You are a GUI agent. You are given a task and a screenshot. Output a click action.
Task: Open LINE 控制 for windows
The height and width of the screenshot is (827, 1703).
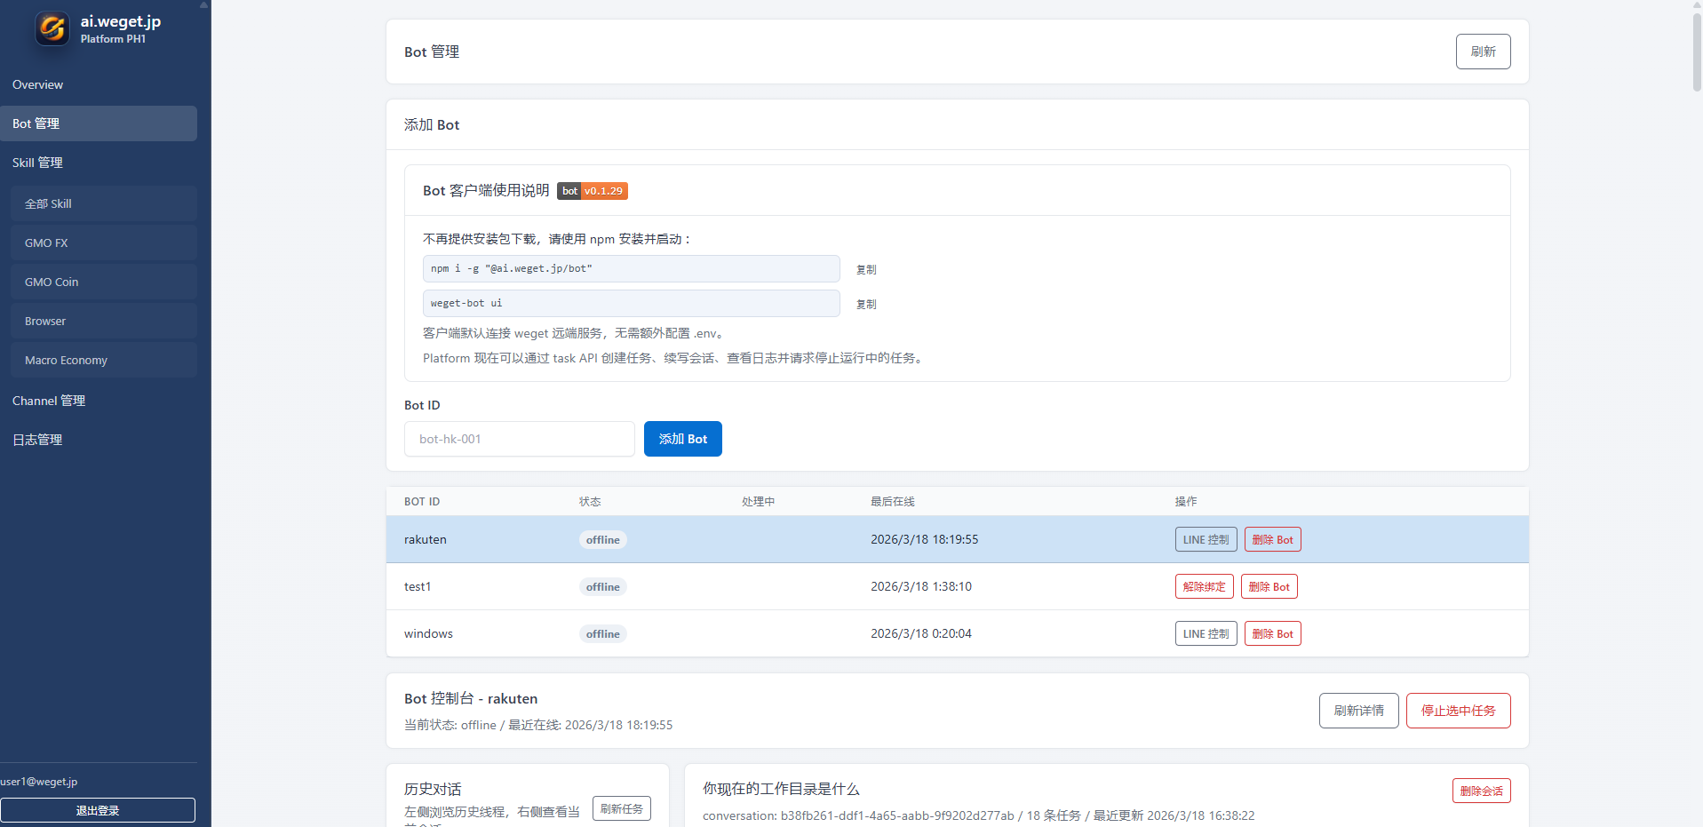coord(1206,633)
